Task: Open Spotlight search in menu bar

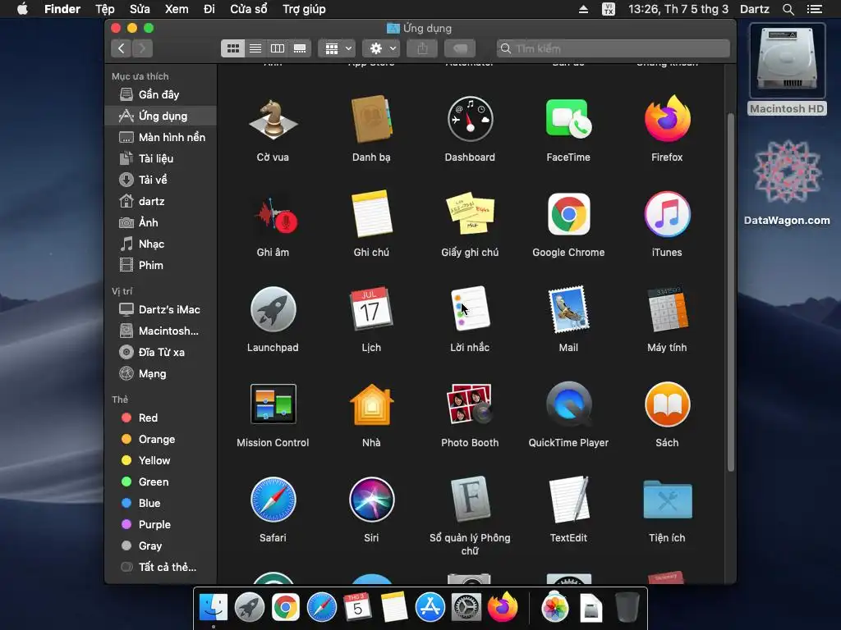Action: pos(788,9)
